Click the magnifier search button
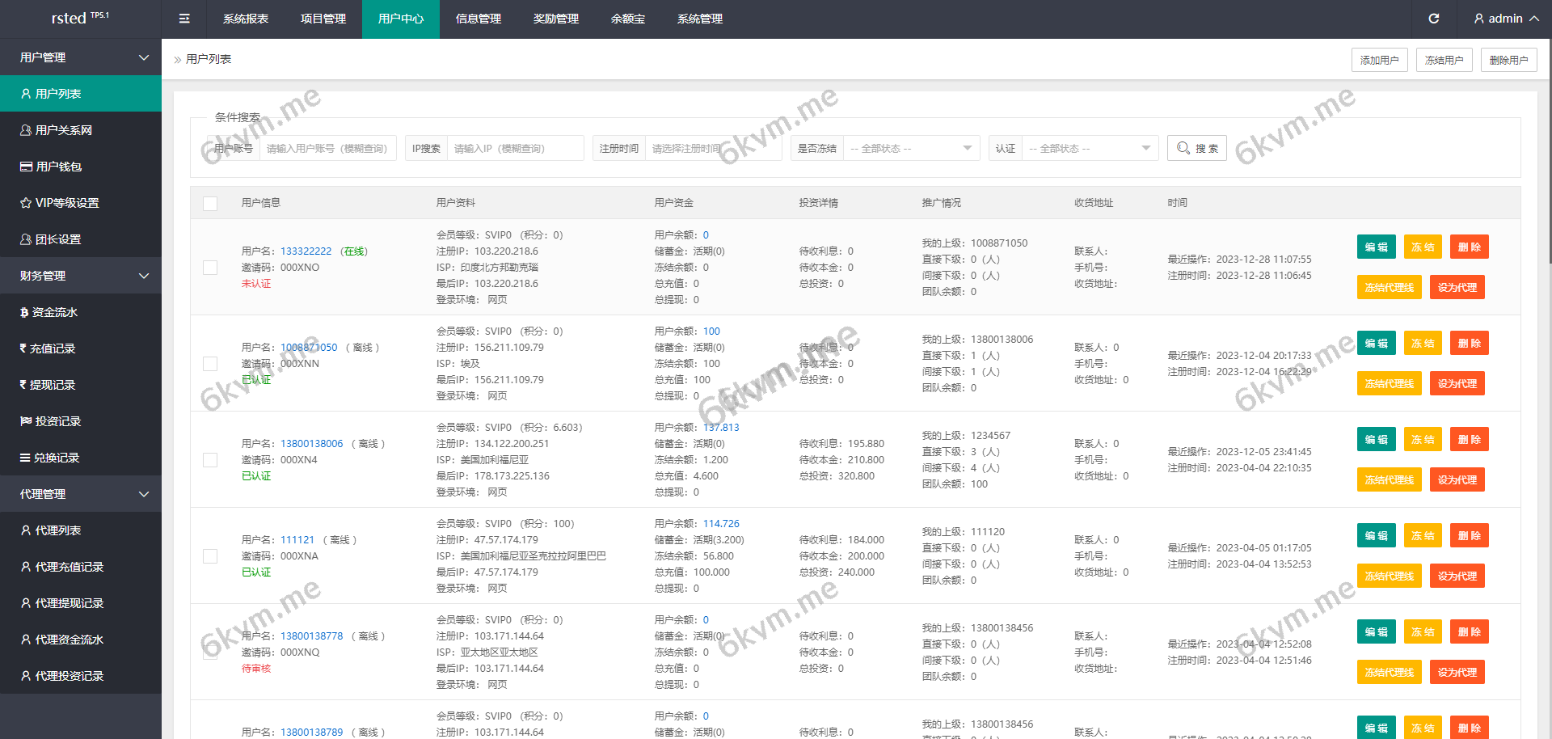 tap(1196, 148)
